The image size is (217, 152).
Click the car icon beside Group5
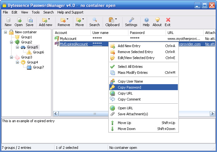(x=23, y=47)
